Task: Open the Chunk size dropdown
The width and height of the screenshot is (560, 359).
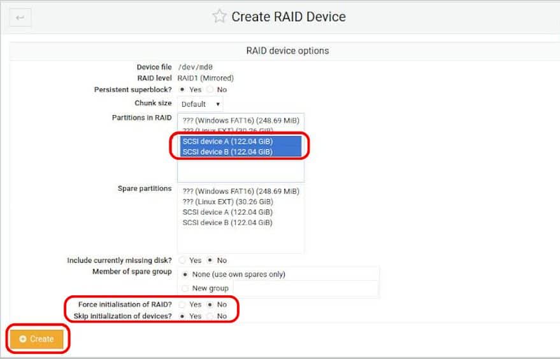Action: click(201, 104)
